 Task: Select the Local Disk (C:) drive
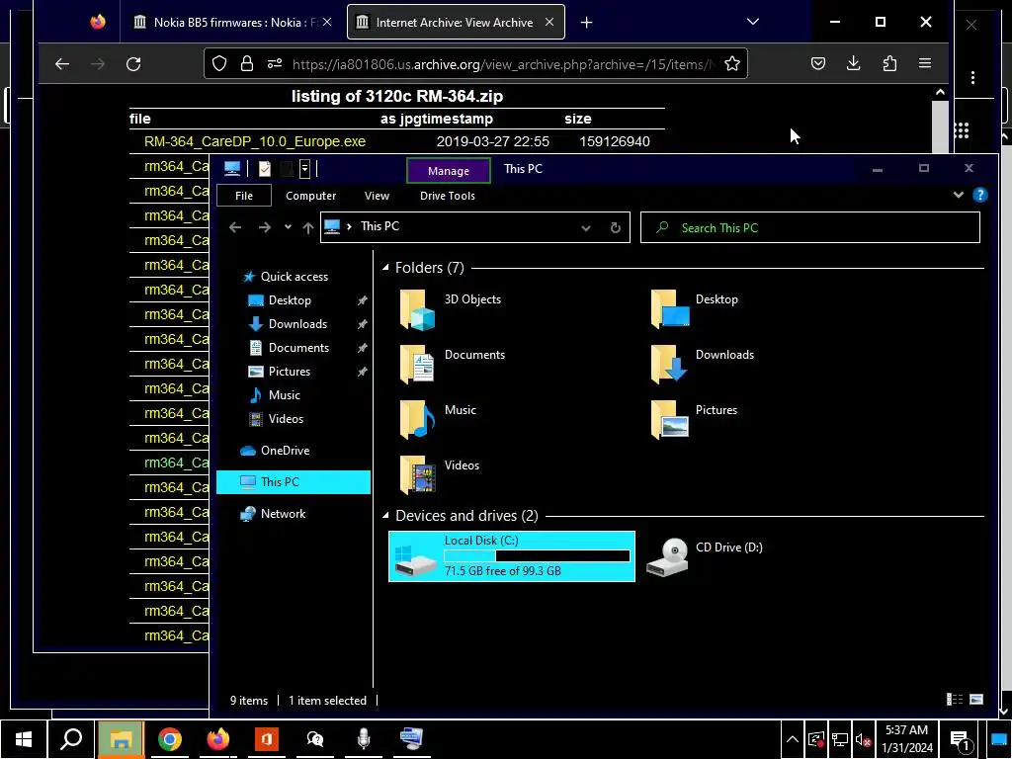click(512, 556)
